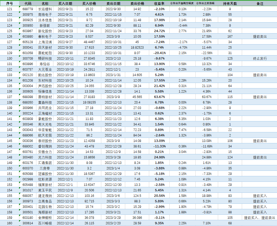Select holding days 98
The height and width of the screenshot is (226, 277).
point(230,212)
